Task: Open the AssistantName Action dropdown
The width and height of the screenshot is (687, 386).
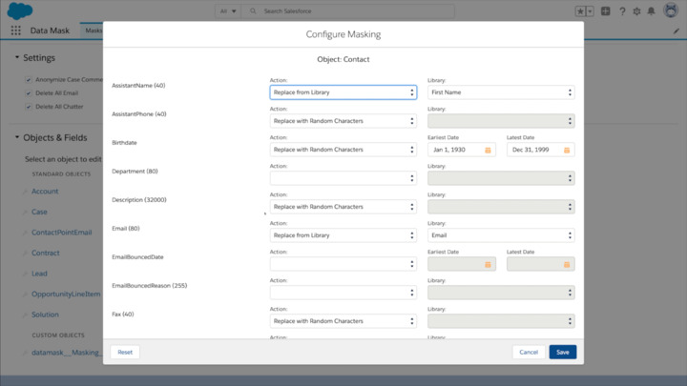Action: pyautogui.click(x=343, y=92)
